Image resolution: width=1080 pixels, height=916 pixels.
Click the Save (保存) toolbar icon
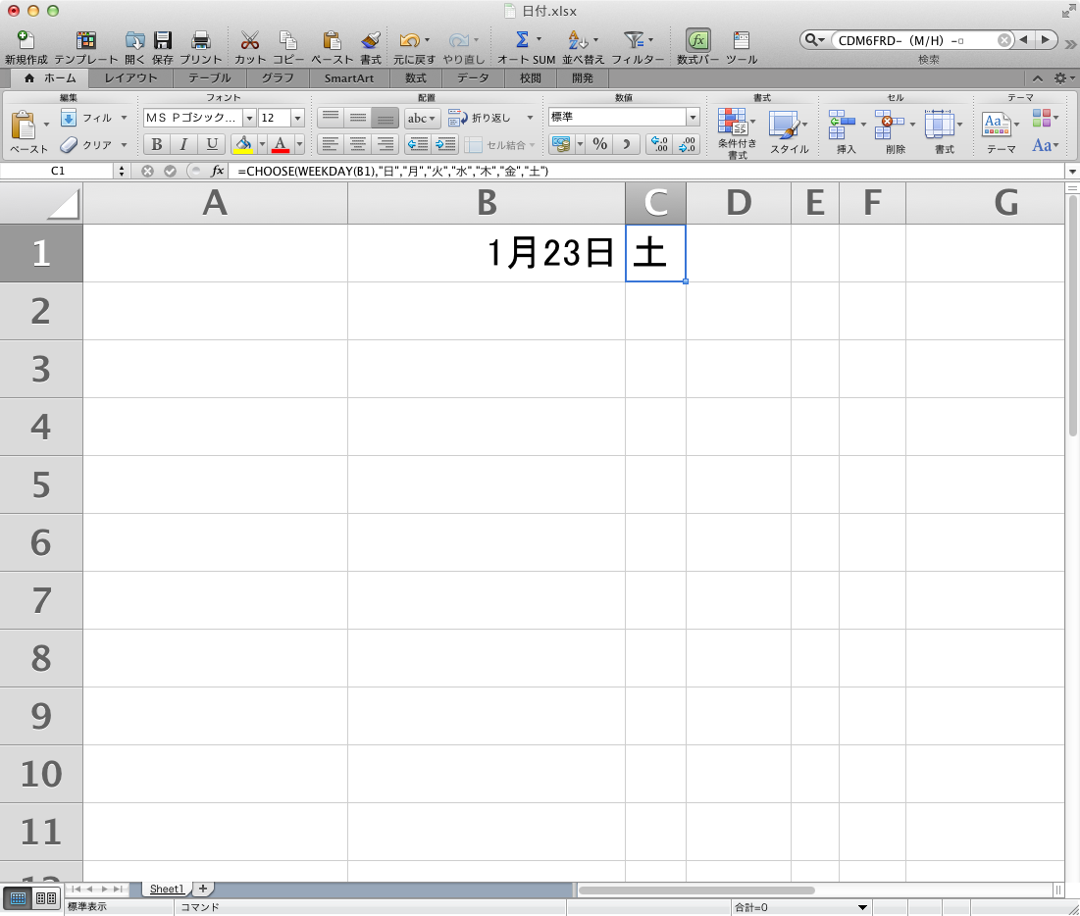[162, 41]
